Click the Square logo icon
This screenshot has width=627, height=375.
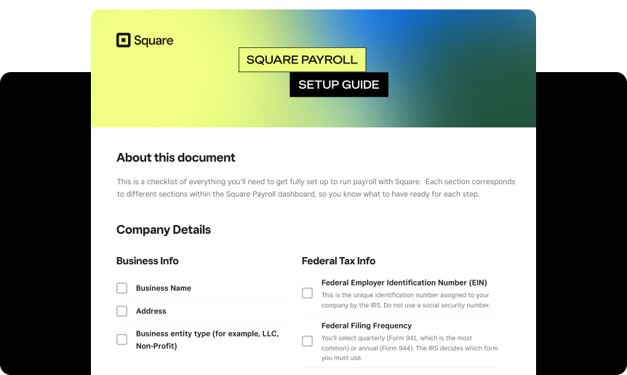coord(123,40)
